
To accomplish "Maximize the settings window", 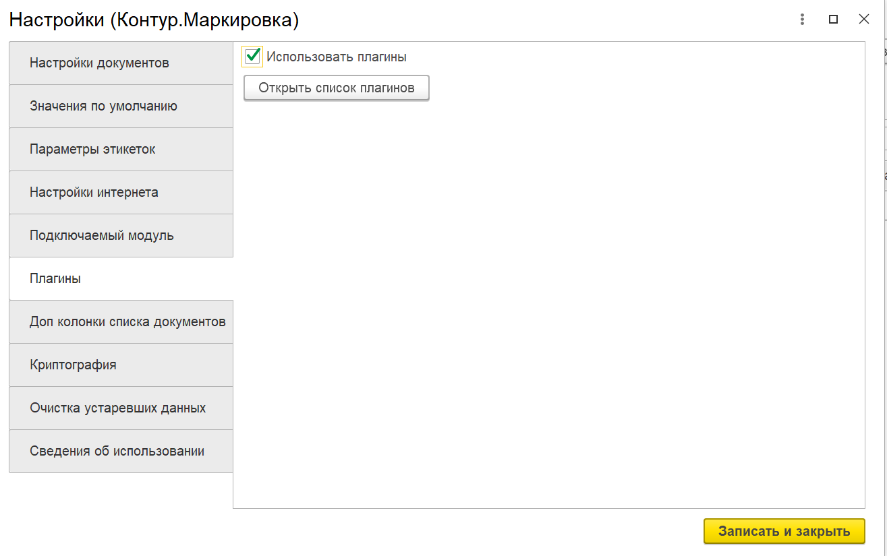I will coord(833,20).
